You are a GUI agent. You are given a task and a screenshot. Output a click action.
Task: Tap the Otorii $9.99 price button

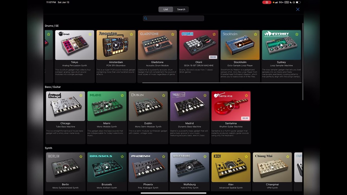(213, 57)
